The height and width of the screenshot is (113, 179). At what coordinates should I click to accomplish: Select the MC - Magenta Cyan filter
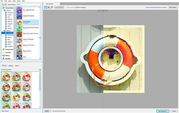coord(28,11)
